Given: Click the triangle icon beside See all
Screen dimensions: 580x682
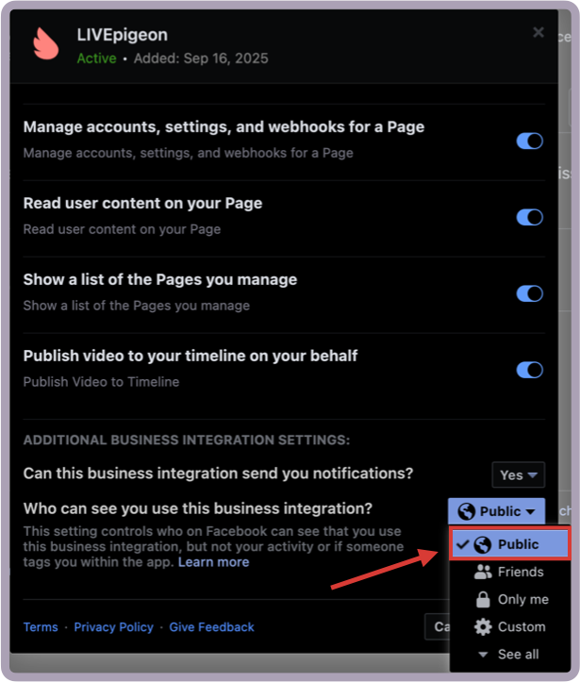Looking at the screenshot, I should click(x=483, y=654).
